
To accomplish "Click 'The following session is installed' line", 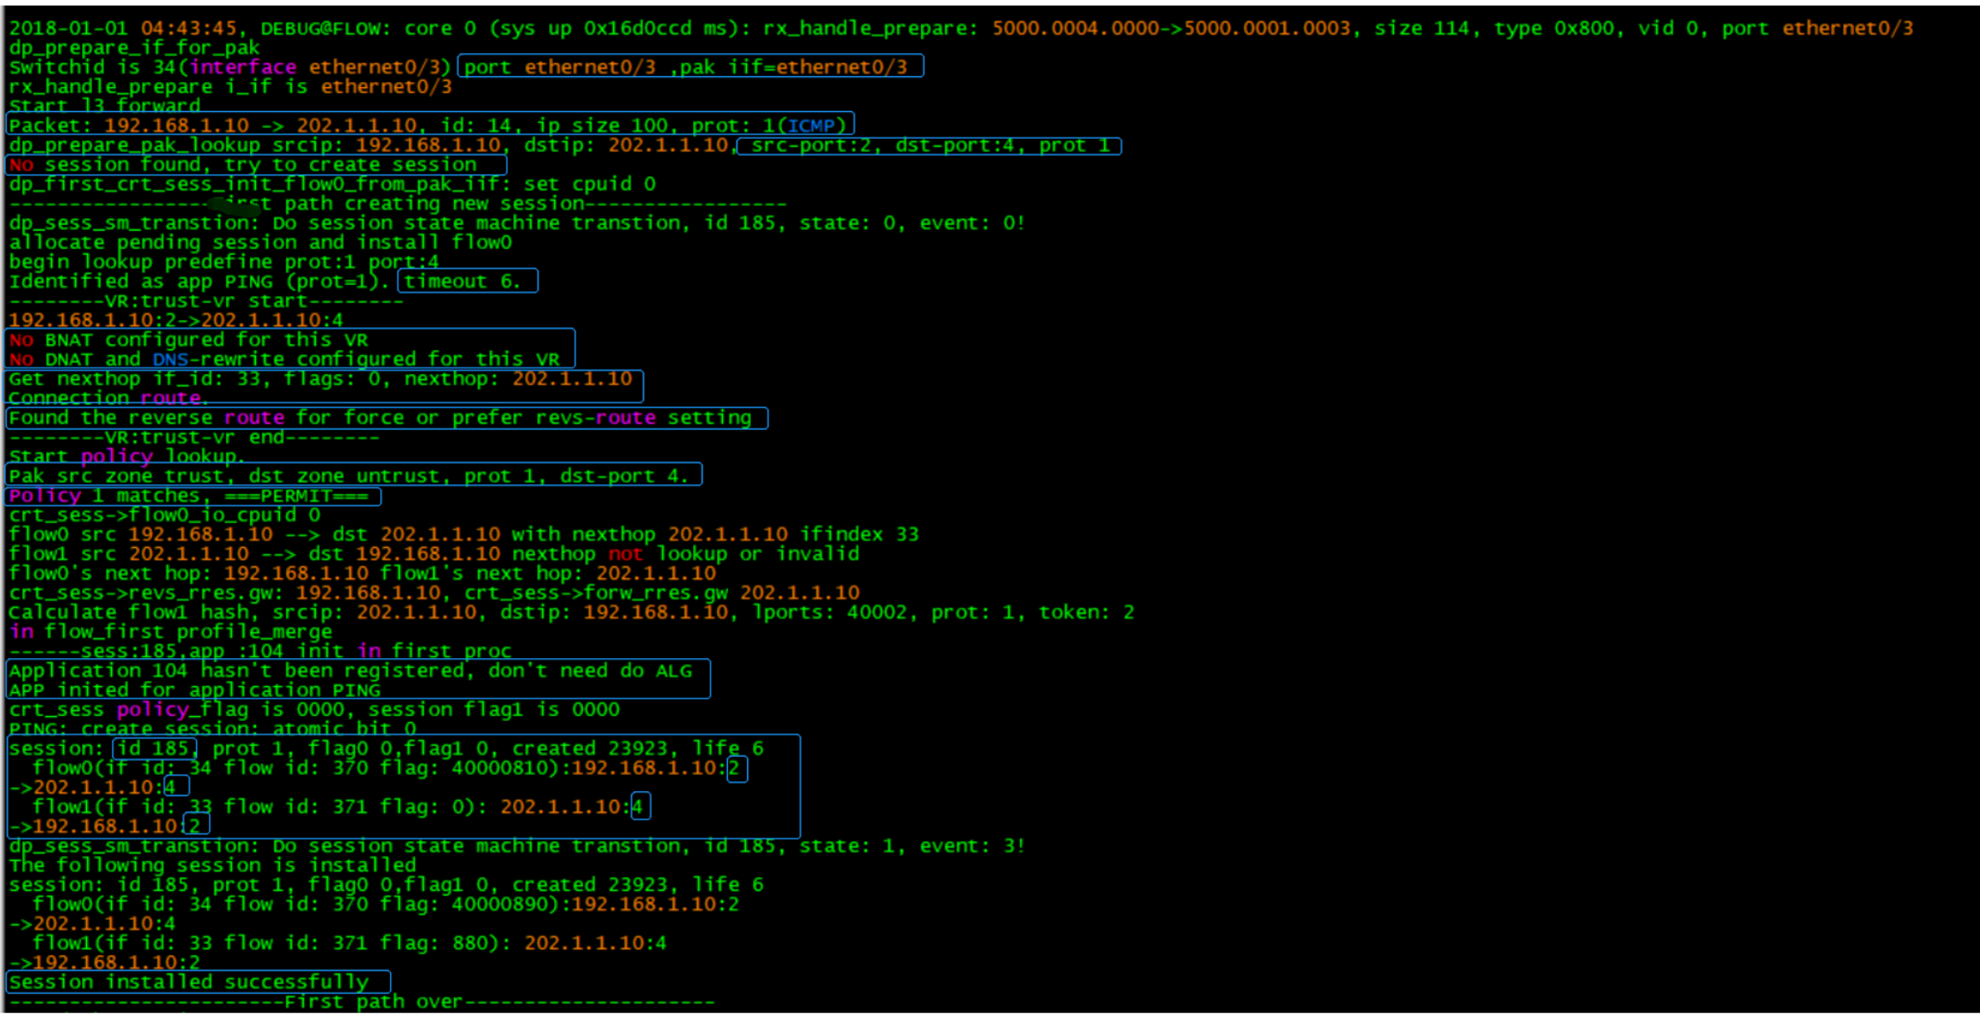I will 213,865.
